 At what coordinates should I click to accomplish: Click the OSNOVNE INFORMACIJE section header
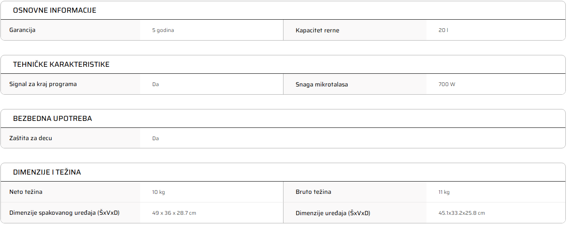pyautogui.click(x=54, y=11)
